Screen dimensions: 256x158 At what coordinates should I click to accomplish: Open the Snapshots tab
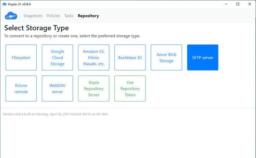(x=33, y=16)
